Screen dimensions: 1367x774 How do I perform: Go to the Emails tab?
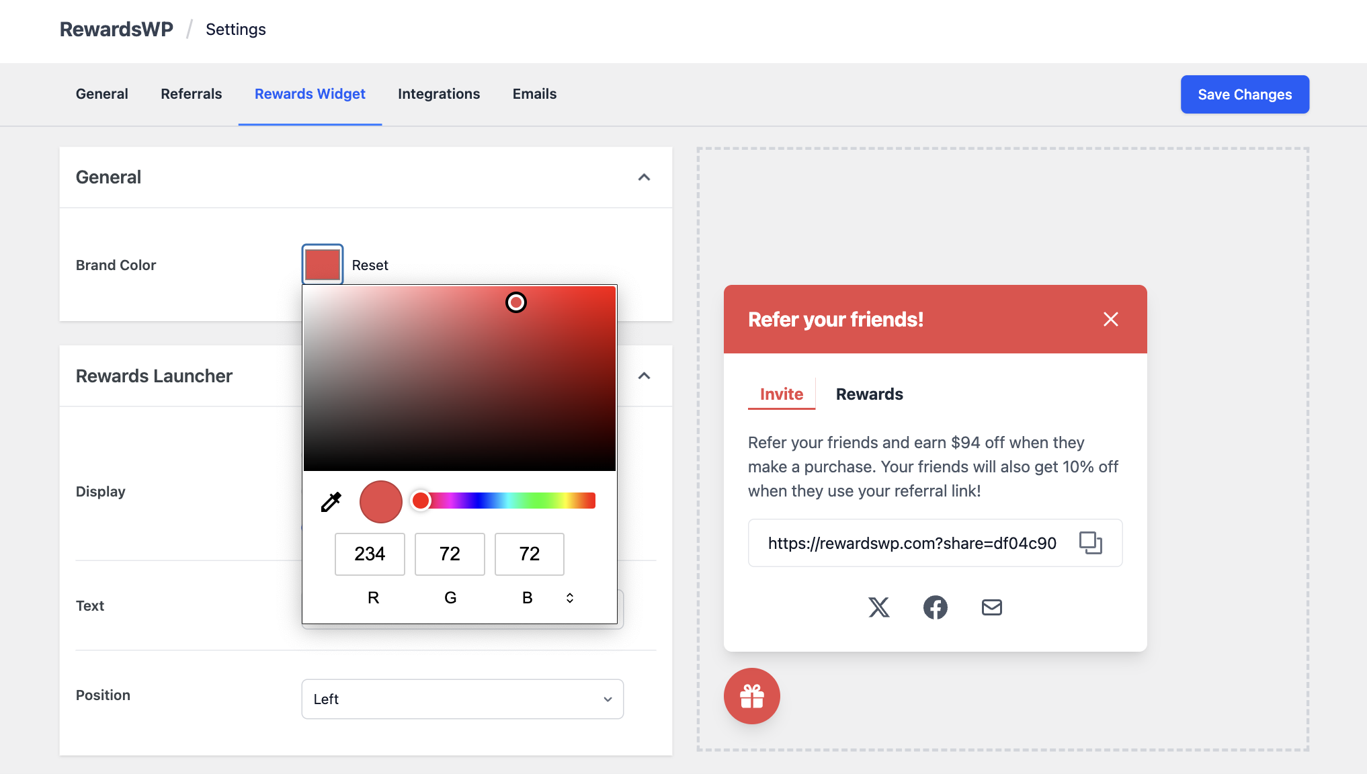click(534, 94)
